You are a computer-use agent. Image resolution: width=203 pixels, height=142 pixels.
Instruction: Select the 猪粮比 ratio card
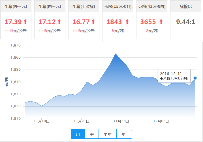186,20
